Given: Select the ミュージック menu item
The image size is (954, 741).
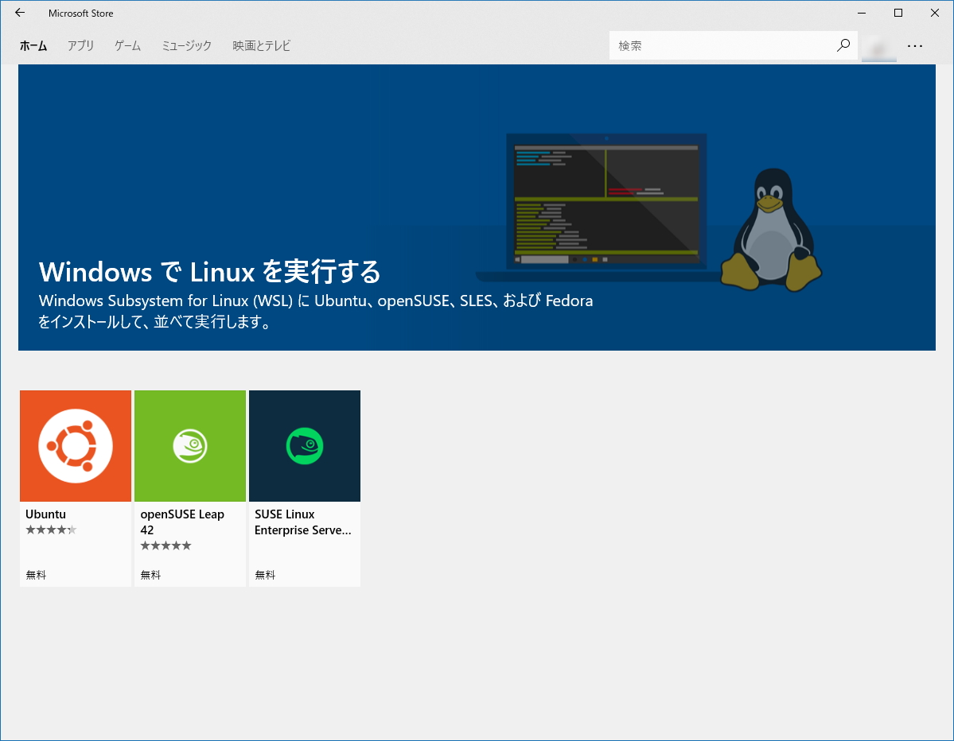Looking at the screenshot, I should pos(185,45).
